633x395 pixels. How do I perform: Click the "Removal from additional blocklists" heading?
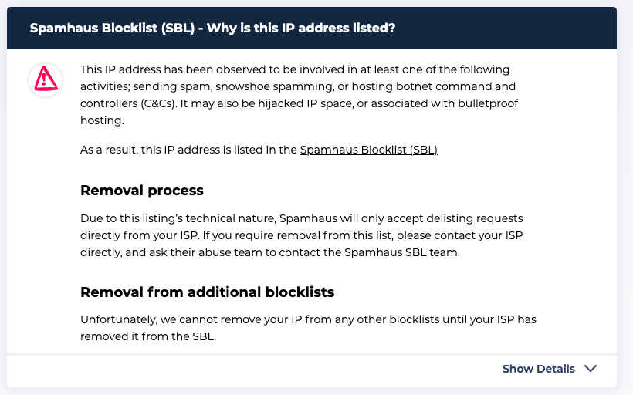207,292
